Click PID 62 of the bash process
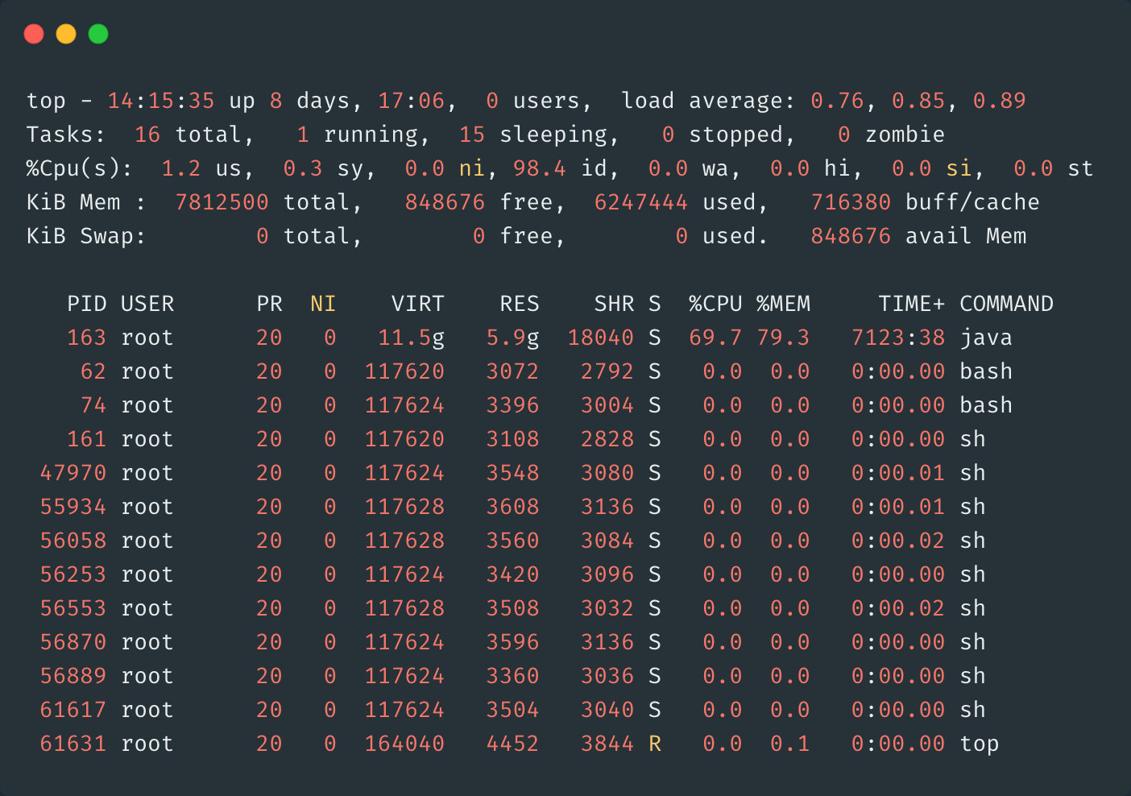1131x796 pixels. (93, 371)
